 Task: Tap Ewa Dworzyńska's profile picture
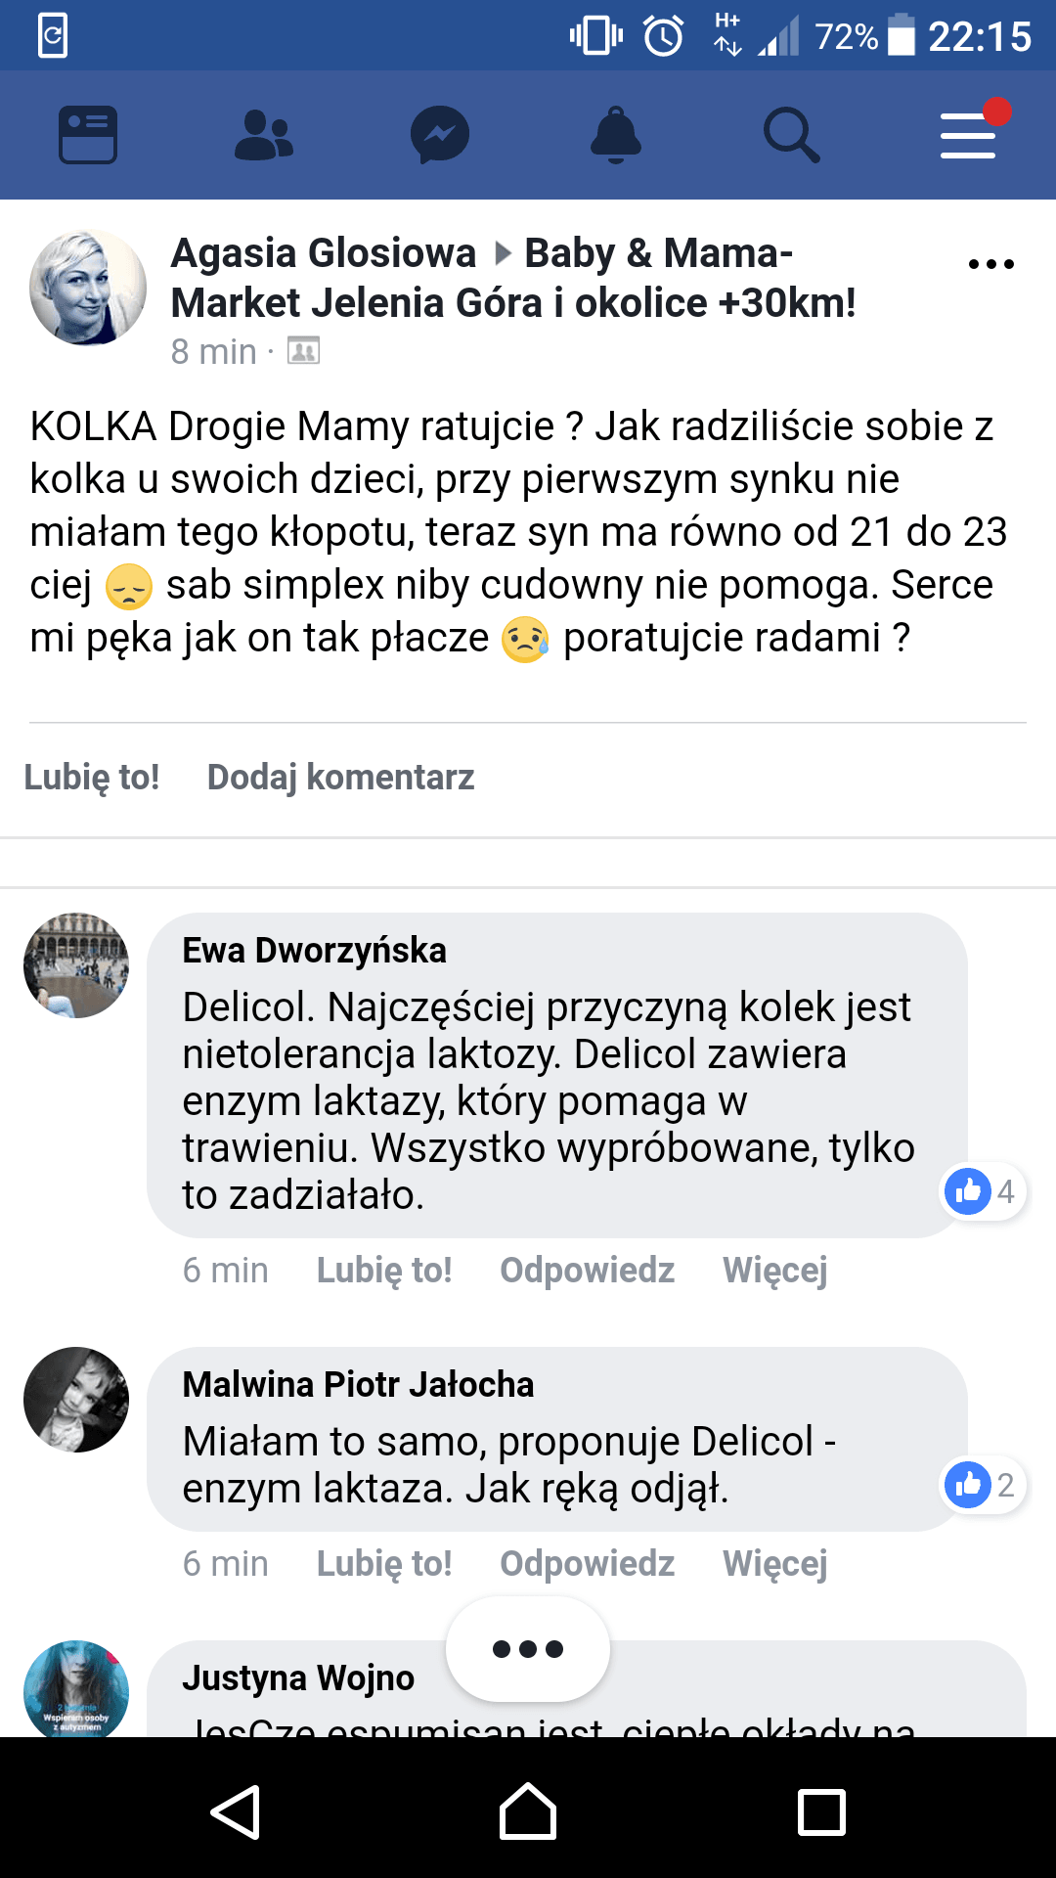coord(76,965)
